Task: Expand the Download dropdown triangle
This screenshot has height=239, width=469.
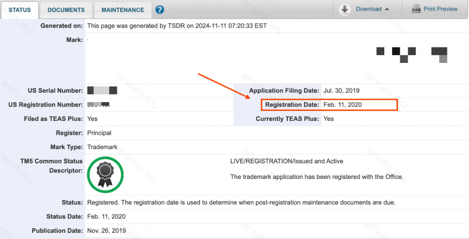Action: tap(386, 9)
